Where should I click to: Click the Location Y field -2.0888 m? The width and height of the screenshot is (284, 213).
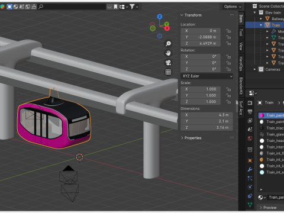click(x=201, y=37)
